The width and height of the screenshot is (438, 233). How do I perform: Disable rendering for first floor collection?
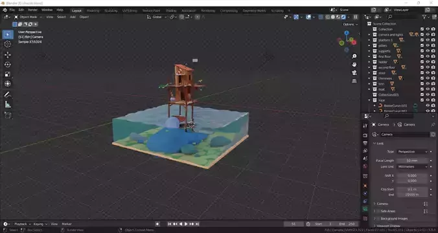(x=433, y=56)
